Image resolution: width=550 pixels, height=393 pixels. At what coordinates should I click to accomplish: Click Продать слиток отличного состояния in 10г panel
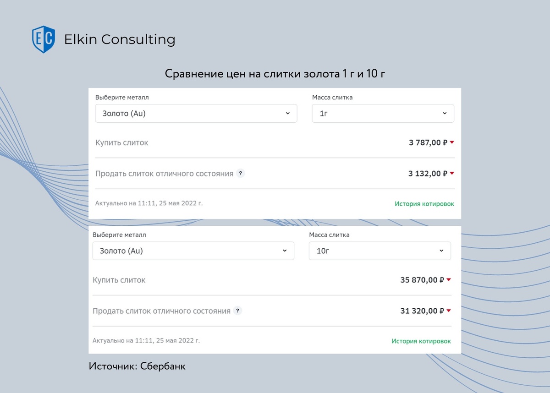(161, 311)
